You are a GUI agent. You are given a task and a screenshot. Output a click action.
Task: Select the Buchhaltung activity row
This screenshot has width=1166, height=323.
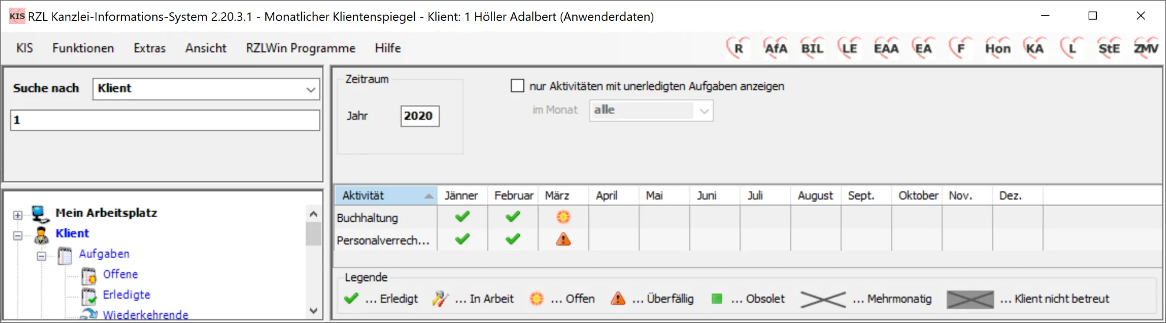pos(748,218)
